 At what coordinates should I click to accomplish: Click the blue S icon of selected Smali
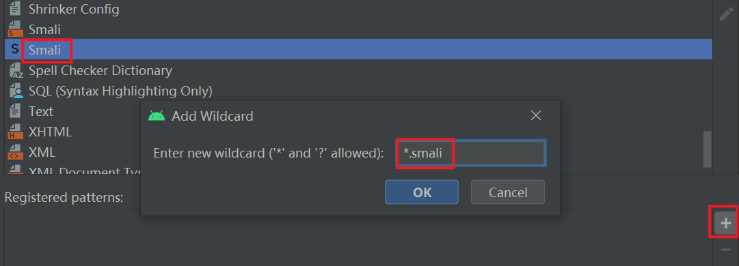15,49
